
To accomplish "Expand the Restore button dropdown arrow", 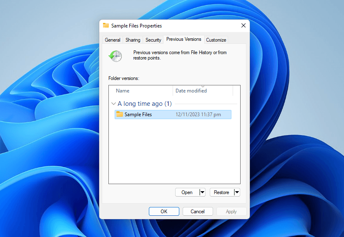I will coord(237,192).
